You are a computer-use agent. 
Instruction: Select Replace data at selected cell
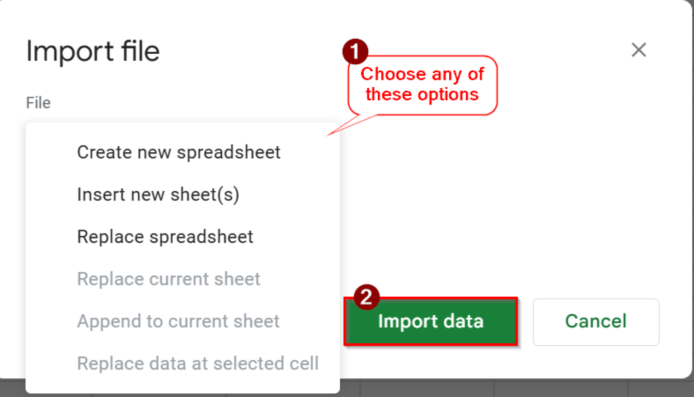pyautogui.click(x=198, y=364)
